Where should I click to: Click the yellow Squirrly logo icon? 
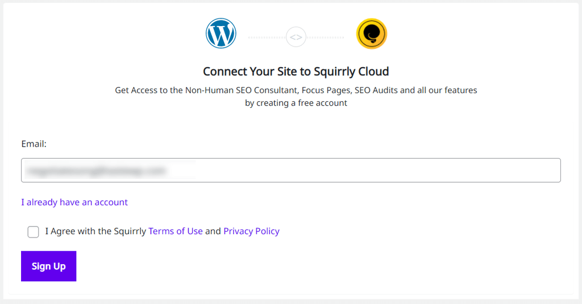click(372, 34)
